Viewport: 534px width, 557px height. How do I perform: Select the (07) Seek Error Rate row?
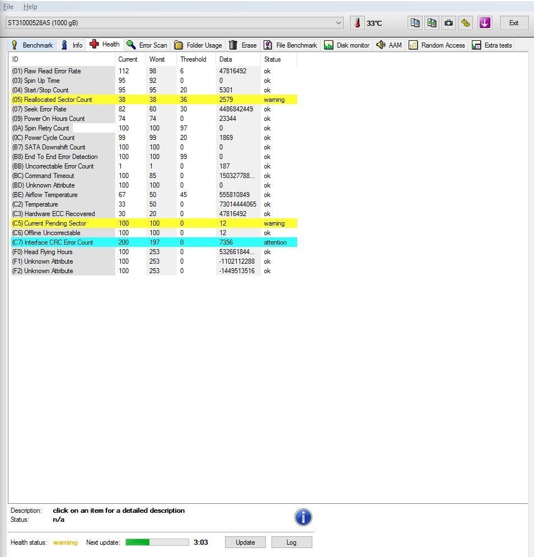coord(154,109)
